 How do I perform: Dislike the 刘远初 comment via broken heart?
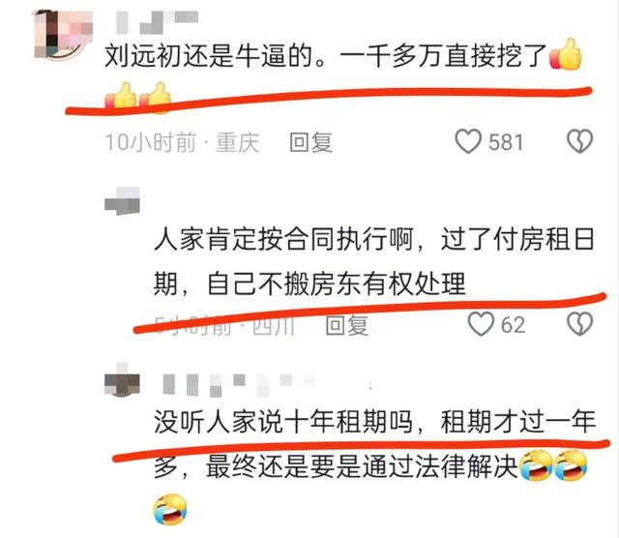pyautogui.click(x=579, y=141)
